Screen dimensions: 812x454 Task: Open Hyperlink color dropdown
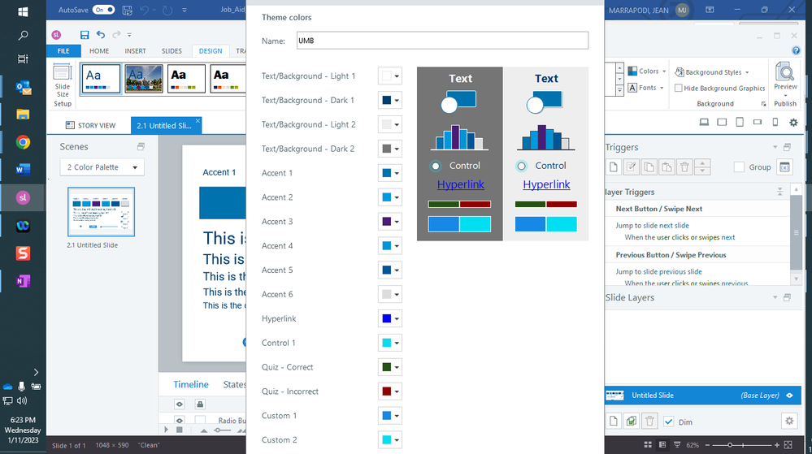pyautogui.click(x=390, y=318)
